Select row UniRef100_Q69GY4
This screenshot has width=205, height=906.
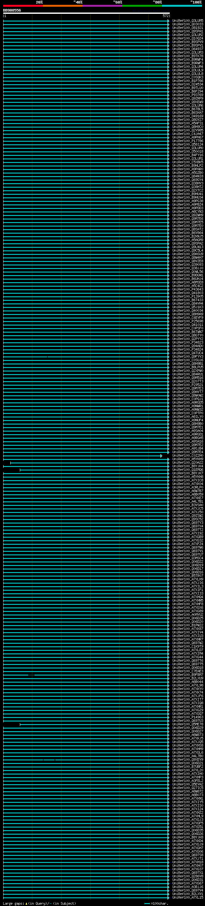point(188,180)
